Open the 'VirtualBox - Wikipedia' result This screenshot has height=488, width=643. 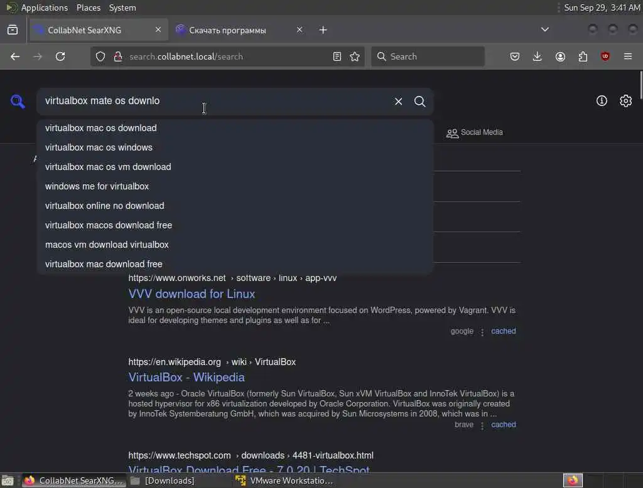click(186, 377)
